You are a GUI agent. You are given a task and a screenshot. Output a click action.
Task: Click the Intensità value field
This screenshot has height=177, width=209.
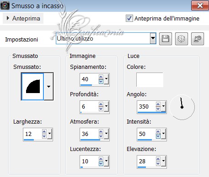(x=146, y=134)
